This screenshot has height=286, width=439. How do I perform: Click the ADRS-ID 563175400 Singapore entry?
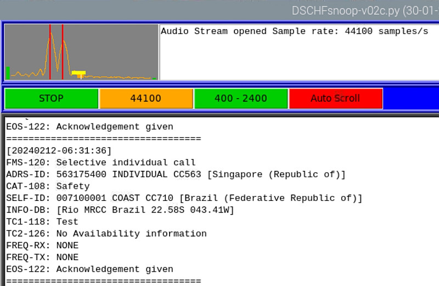(x=176, y=175)
